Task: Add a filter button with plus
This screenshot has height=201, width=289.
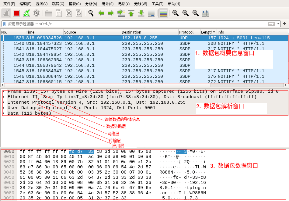Action: (x=284, y=24)
